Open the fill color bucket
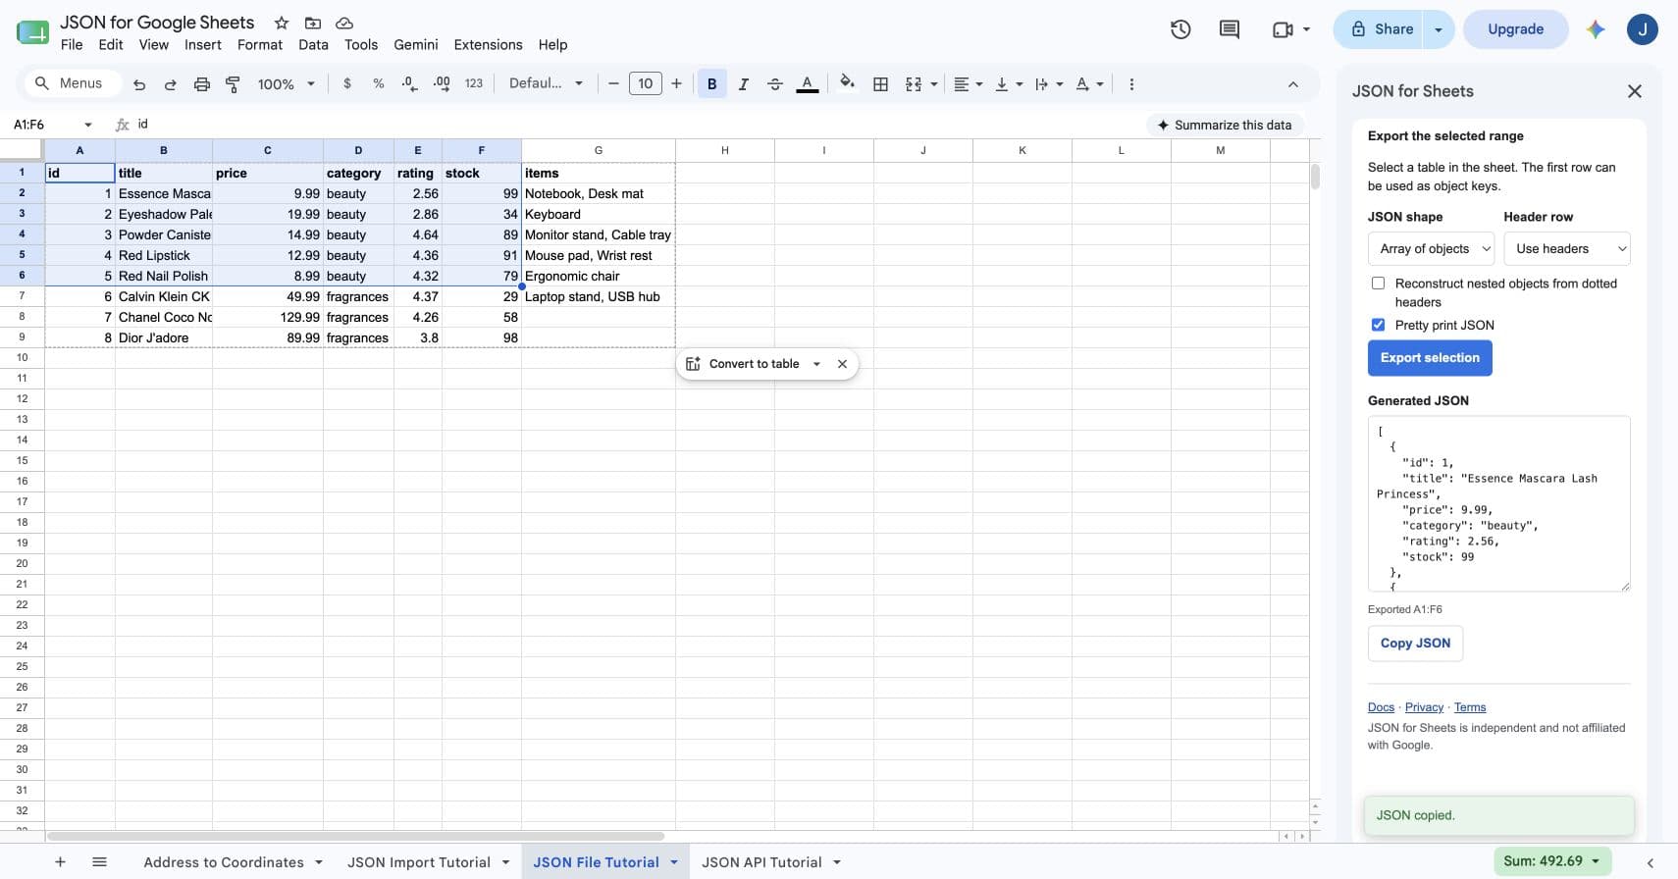The image size is (1678, 879). click(x=848, y=84)
